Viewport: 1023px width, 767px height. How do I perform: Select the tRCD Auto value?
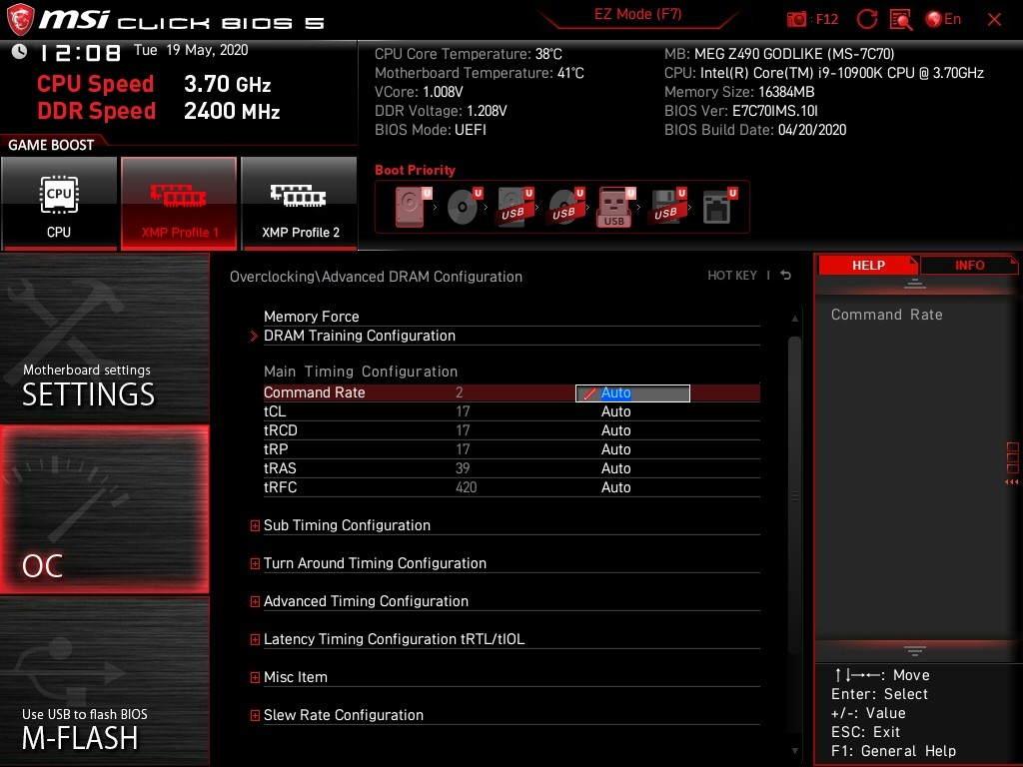(615, 430)
